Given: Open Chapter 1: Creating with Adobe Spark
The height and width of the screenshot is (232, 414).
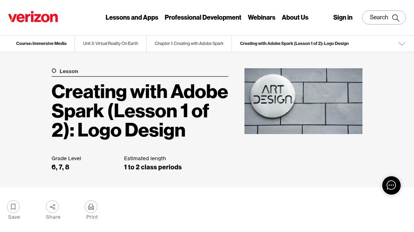Looking at the screenshot, I should click(189, 43).
